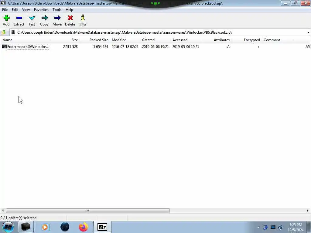Click the packed size 1 654 624

[101, 46]
